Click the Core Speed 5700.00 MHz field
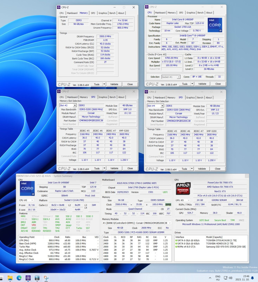This screenshot has width=258, height=282. click(172, 58)
